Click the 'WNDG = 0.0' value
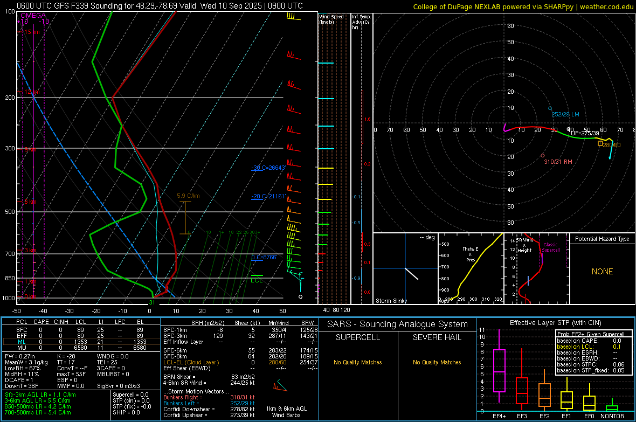This screenshot has height=422, width=636. pos(113,356)
